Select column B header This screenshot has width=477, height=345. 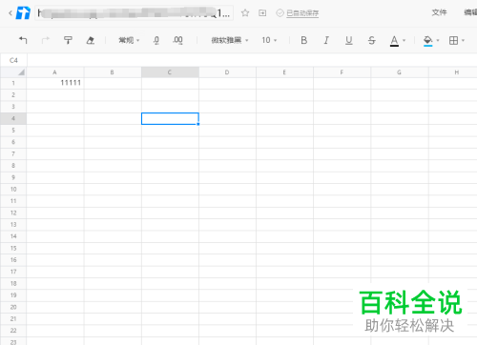(113, 72)
